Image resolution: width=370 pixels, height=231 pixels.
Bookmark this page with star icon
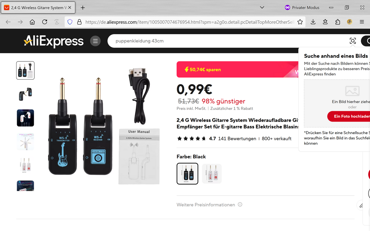(300, 22)
